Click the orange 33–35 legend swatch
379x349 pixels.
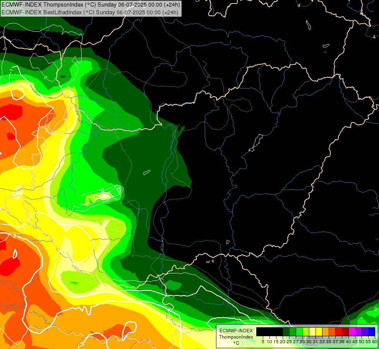[326, 332]
